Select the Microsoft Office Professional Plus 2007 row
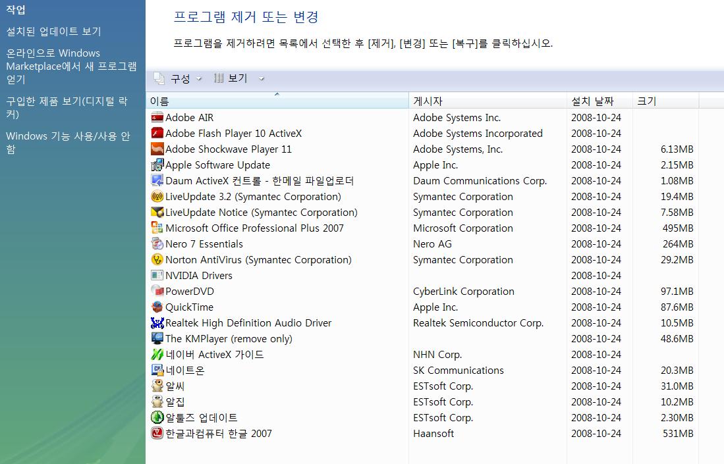This screenshot has height=464, width=724. [x=422, y=228]
